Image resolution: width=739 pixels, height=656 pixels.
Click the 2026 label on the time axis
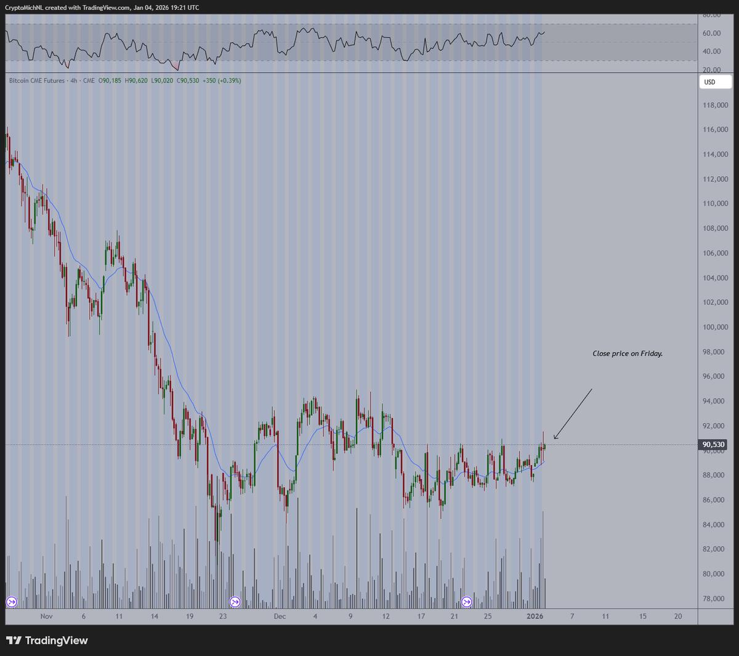[x=536, y=616]
